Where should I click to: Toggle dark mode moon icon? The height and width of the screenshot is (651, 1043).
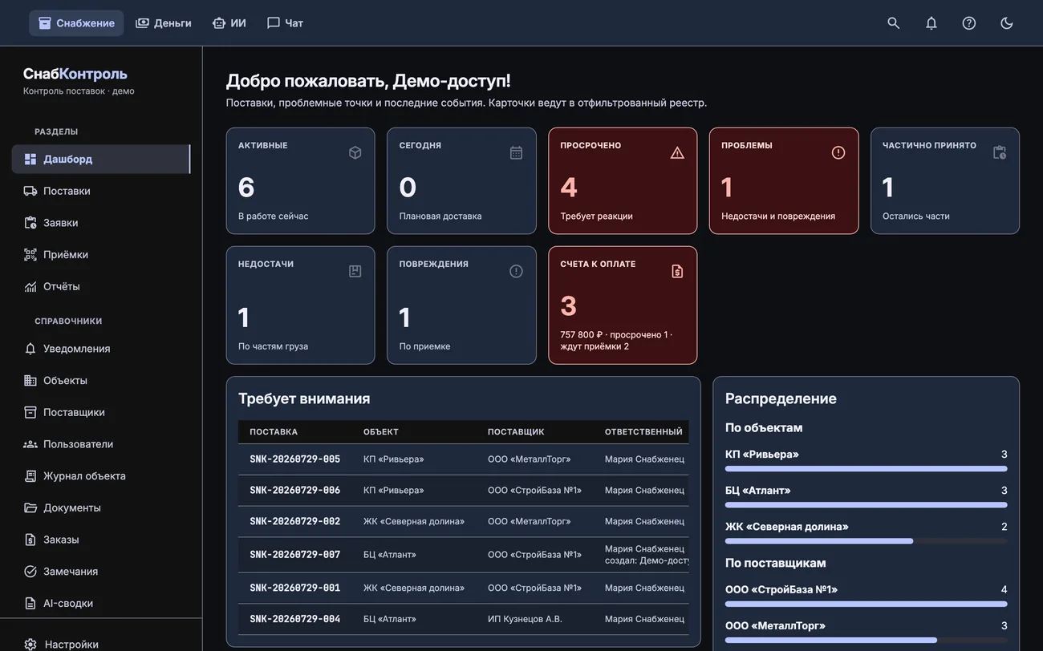(x=1007, y=23)
